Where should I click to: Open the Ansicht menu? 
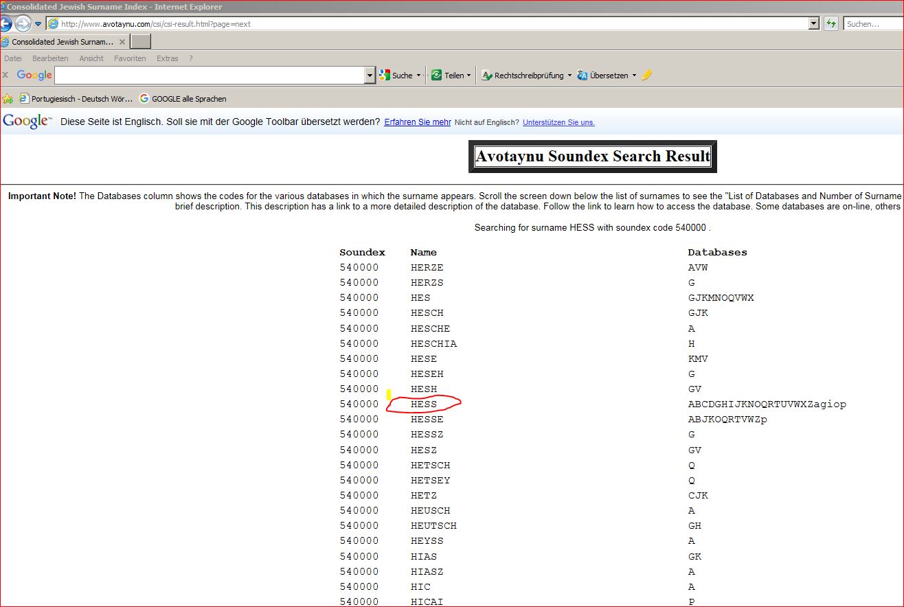click(91, 58)
